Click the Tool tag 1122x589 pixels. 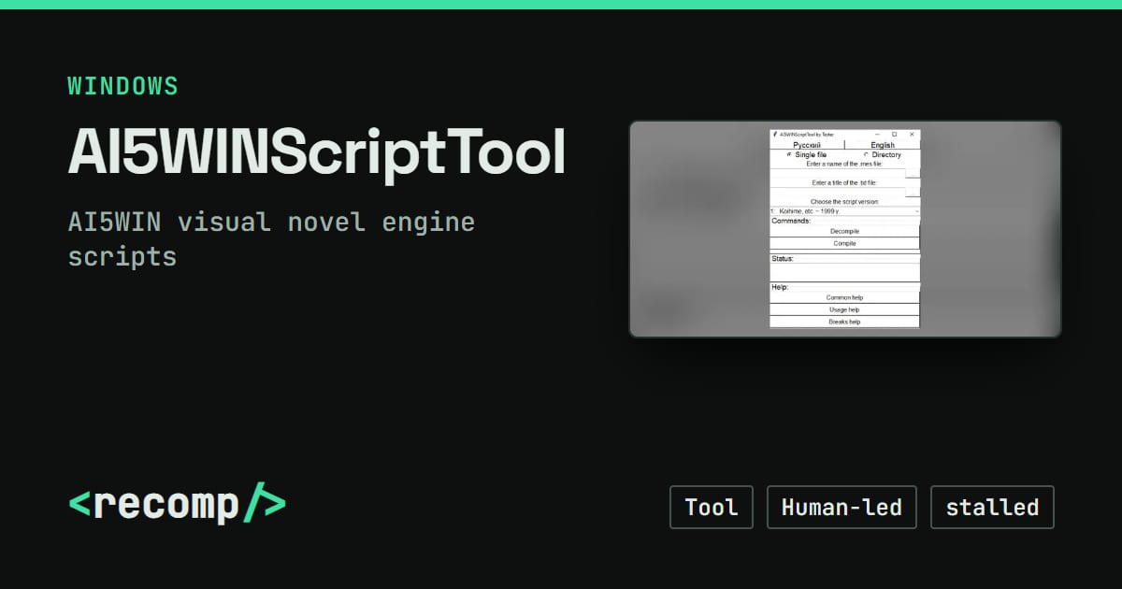[712, 508]
